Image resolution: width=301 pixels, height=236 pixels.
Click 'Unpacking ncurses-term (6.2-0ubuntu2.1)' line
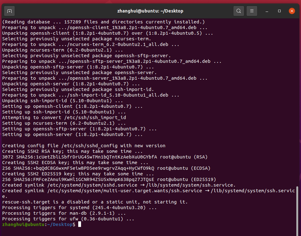[x=62, y=50]
